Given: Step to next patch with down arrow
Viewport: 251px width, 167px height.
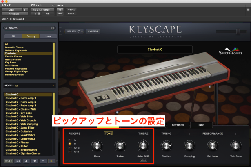Looking at the screenshot, I should [x=26, y=161].
